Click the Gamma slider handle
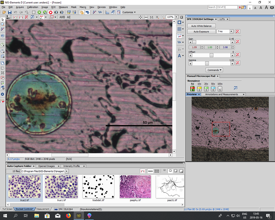 207,63
